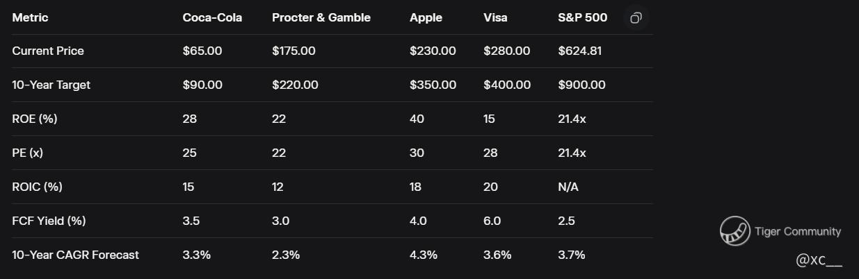Screen dimensions: 859x279
Task: Select the Metric column header
Action: tap(30, 18)
